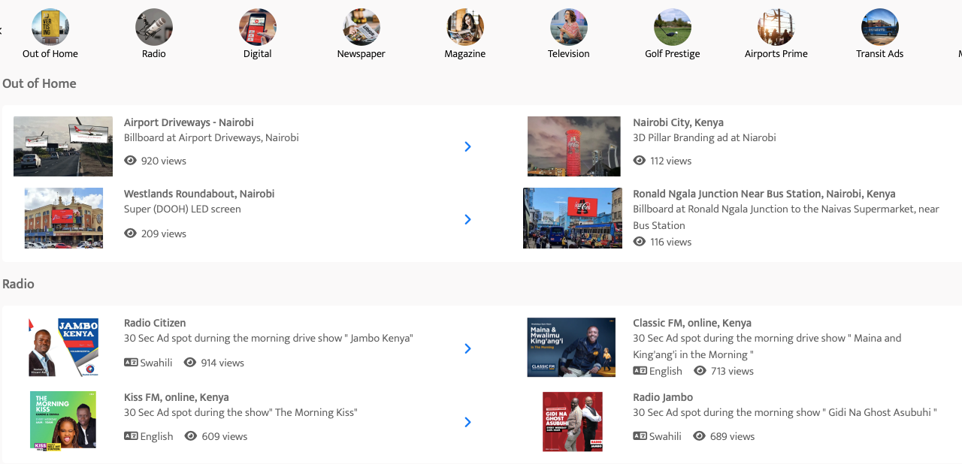Open Airport Driveways - Nairobi listing title

tap(189, 122)
